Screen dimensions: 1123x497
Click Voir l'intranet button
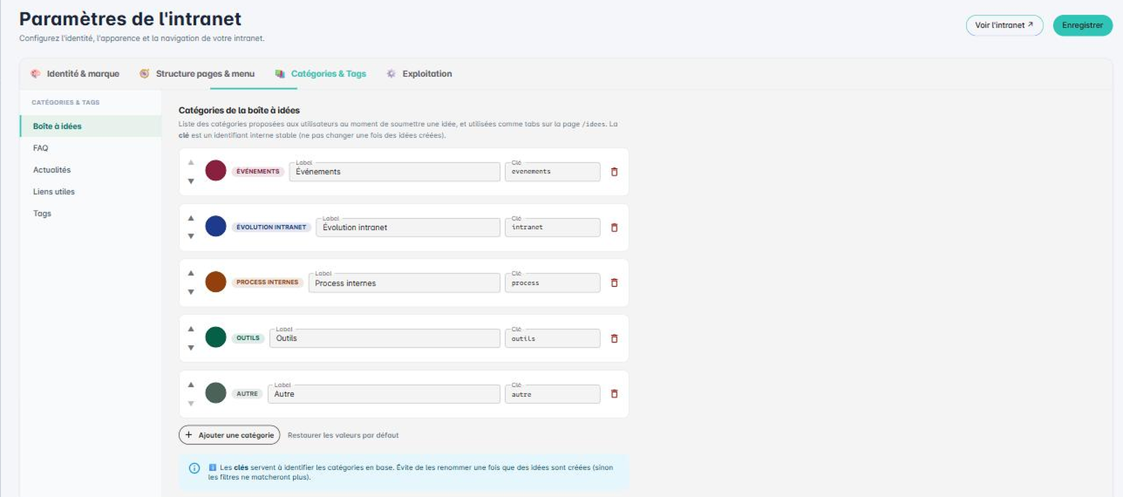pyautogui.click(x=1004, y=25)
